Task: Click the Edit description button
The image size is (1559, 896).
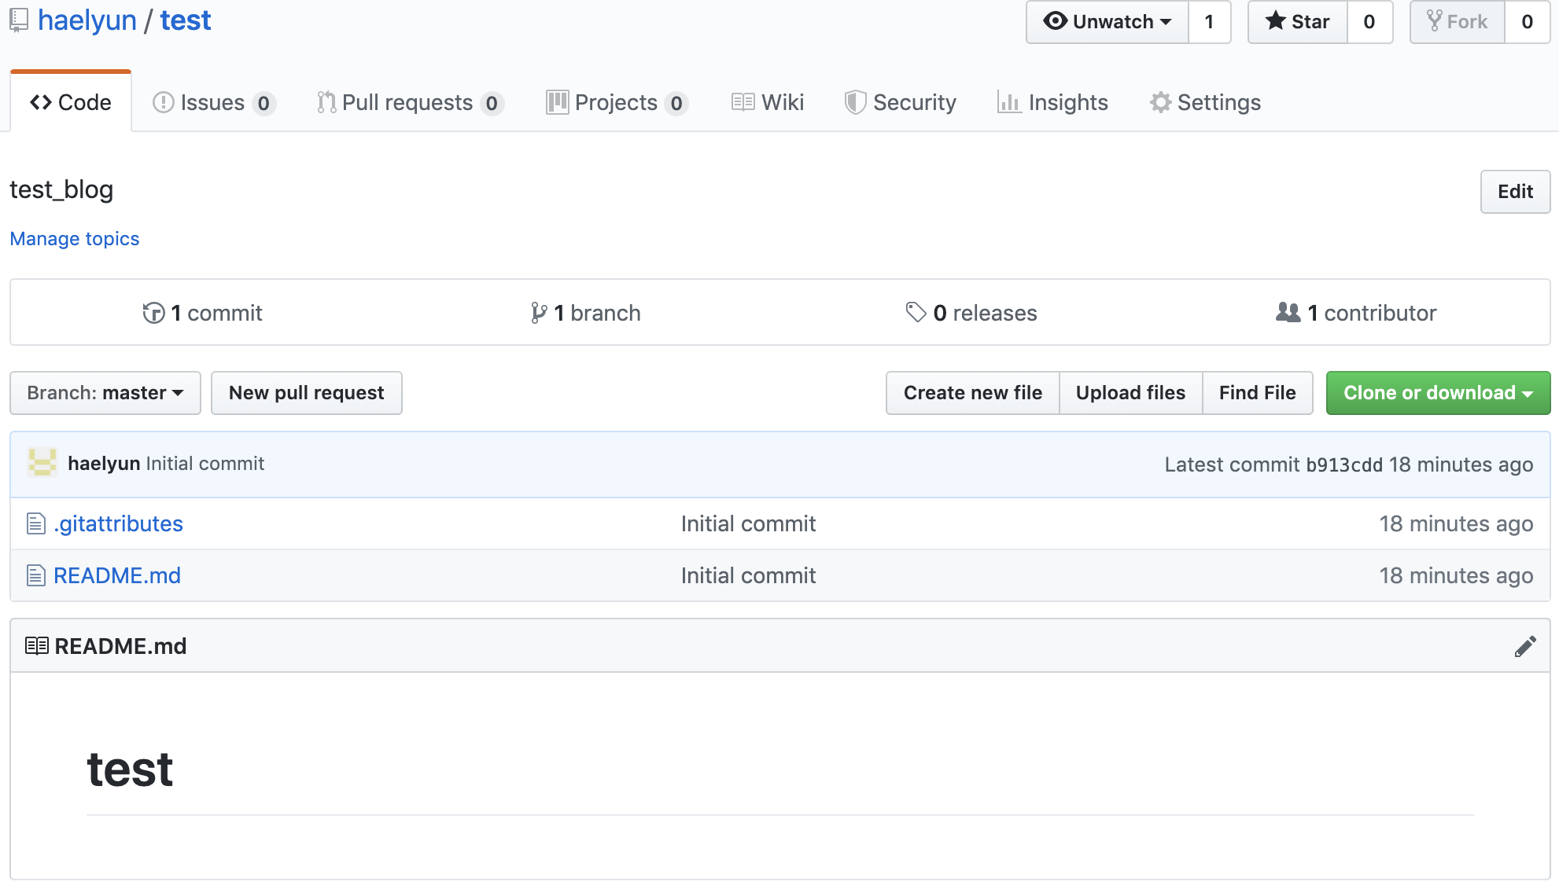Action: [1515, 192]
